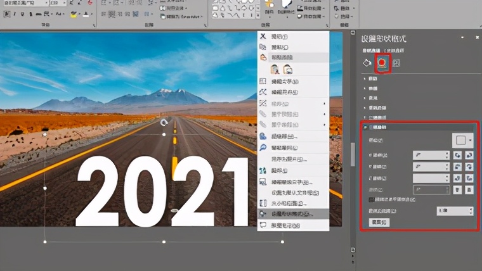Click the Z rotation counter-clockwise button

pos(469,178)
